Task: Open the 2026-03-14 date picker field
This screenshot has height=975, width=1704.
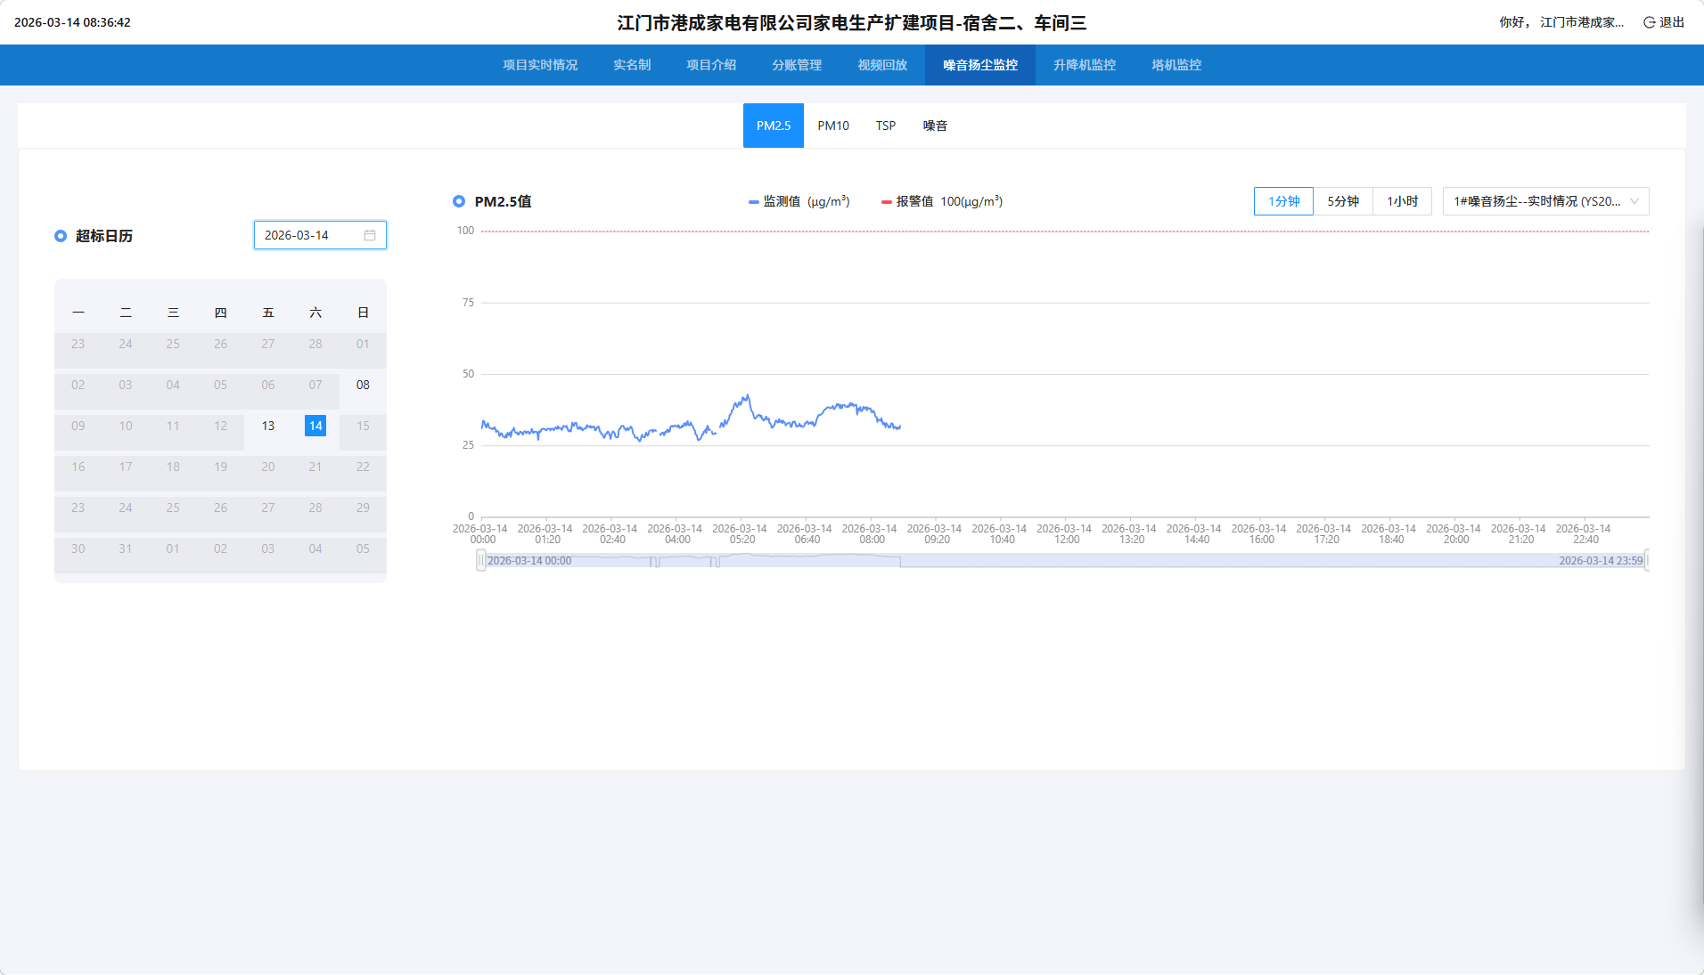Action: pos(312,235)
